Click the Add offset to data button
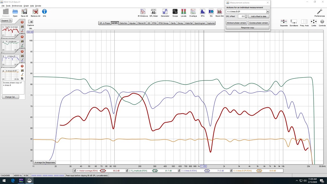327x184 pixels. (259, 16)
